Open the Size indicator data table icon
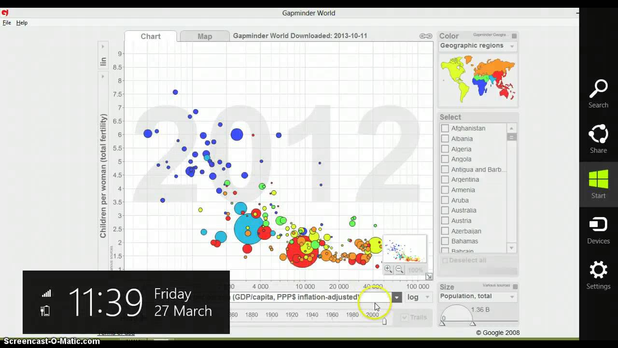Screen dimensions: 618x348 (x=515, y=287)
